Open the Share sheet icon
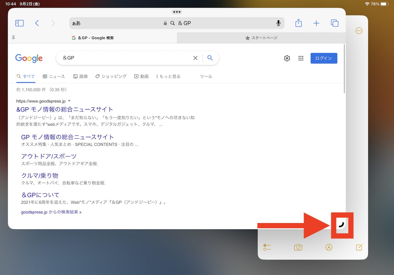 pos(298,23)
